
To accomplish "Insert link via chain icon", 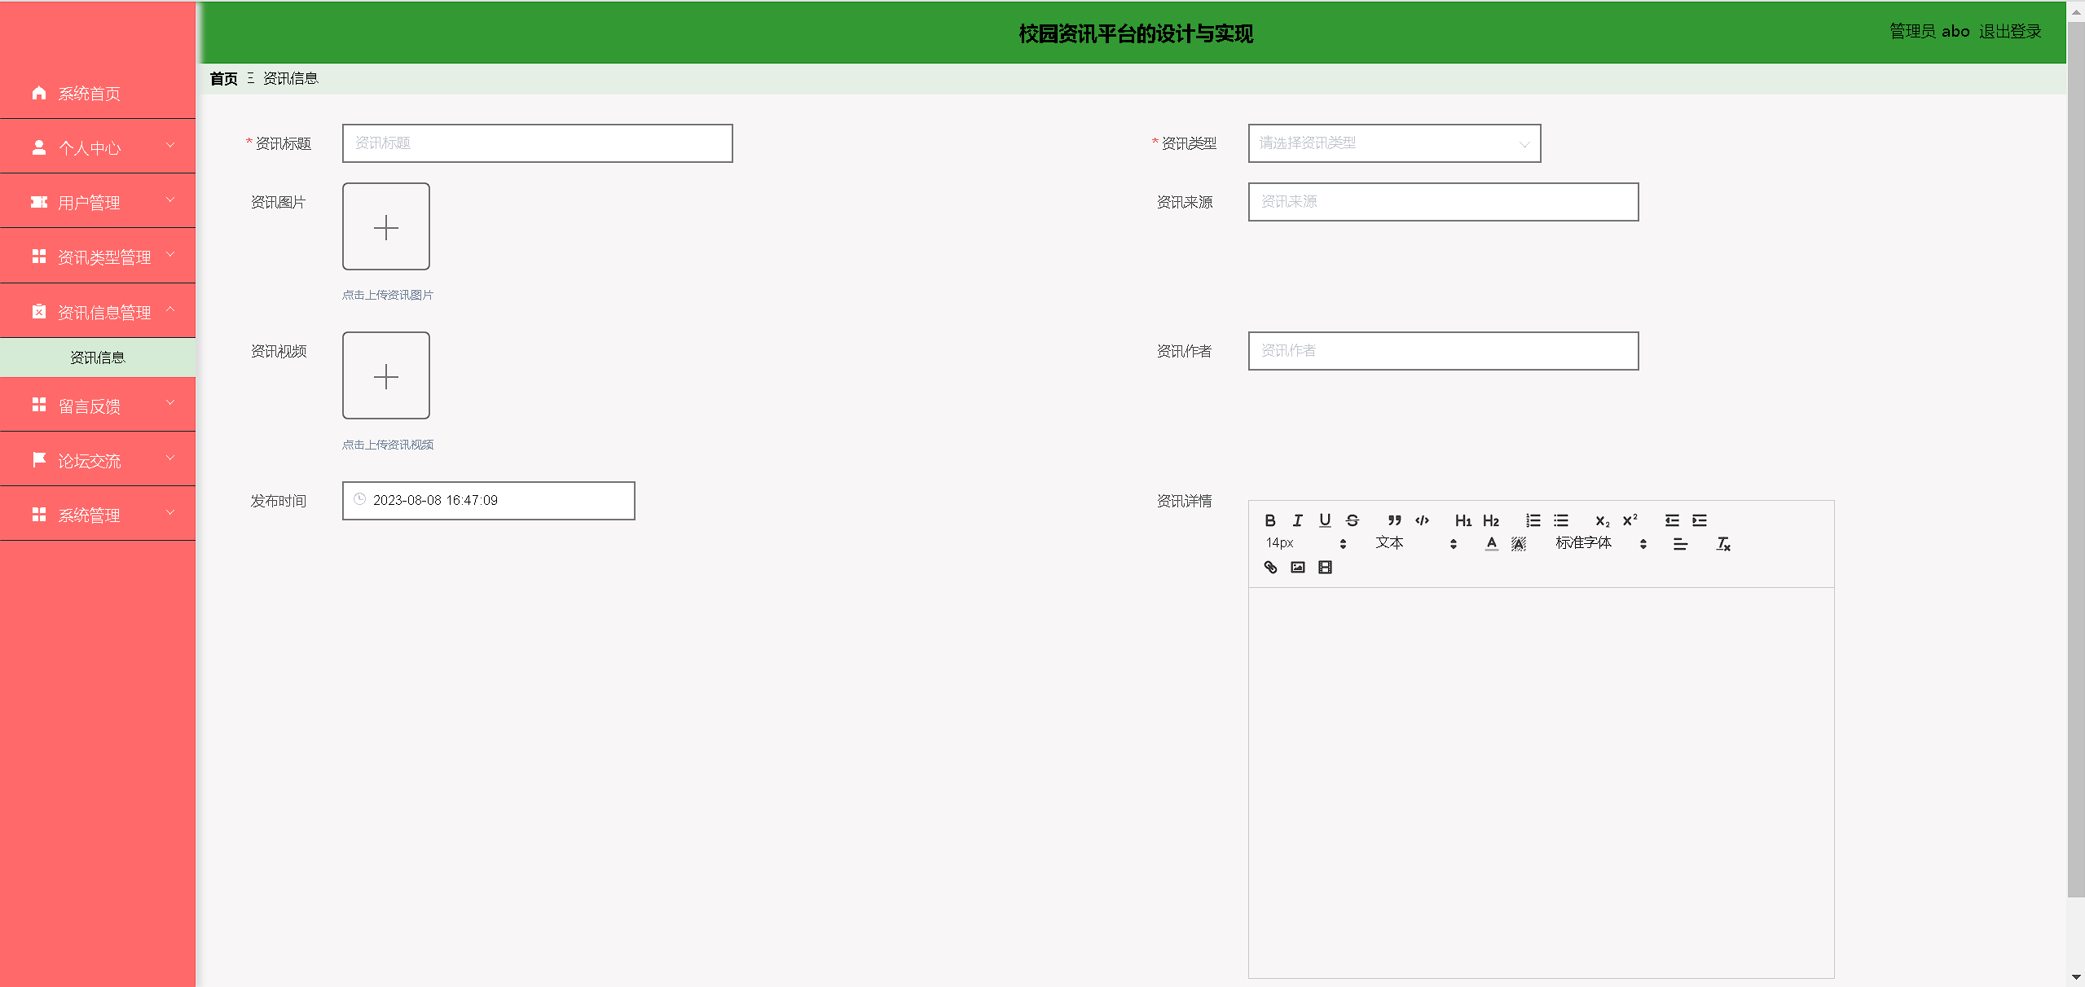I will [x=1270, y=568].
